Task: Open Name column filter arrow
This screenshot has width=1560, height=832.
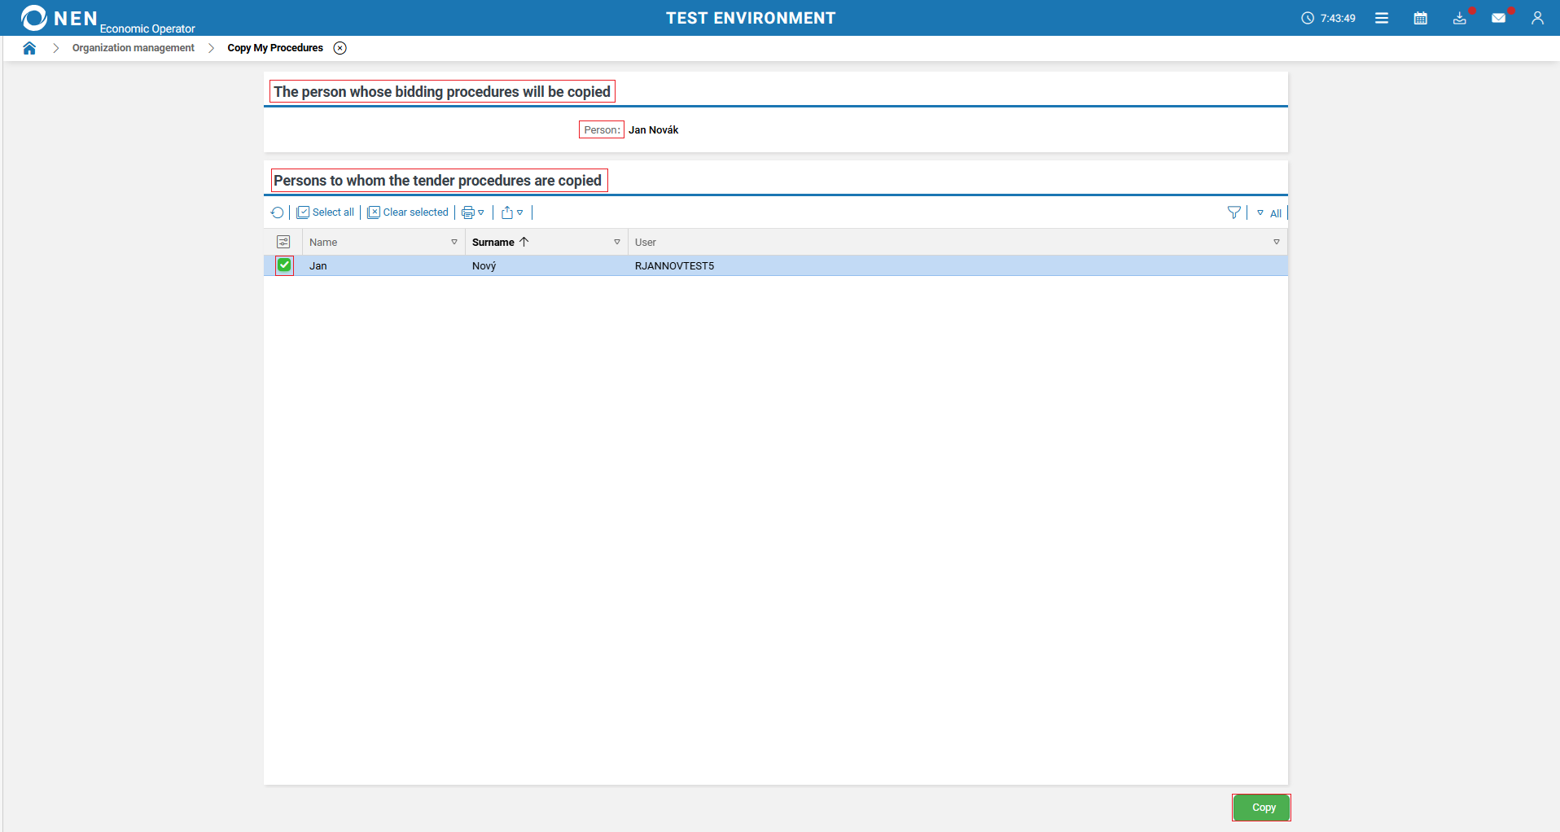Action: click(x=454, y=242)
